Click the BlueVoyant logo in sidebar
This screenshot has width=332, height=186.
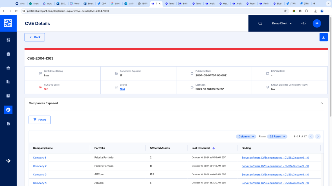tap(8, 23)
